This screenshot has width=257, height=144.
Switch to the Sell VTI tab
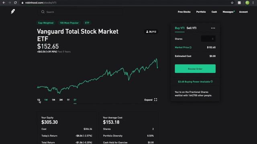coord(192,28)
